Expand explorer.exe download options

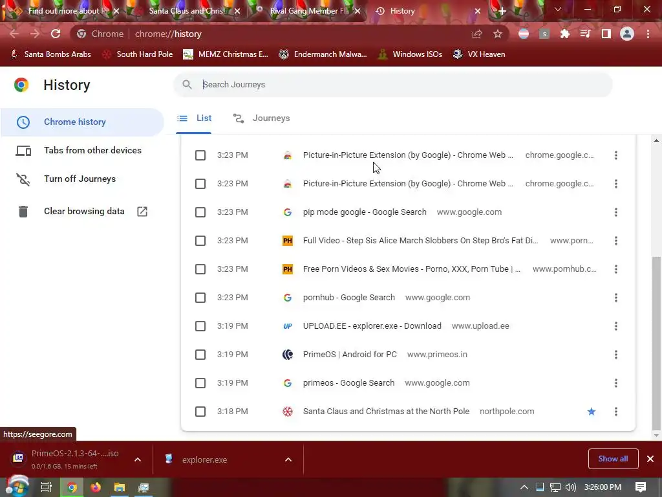click(x=288, y=459)
